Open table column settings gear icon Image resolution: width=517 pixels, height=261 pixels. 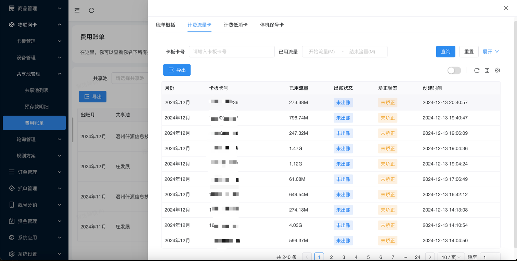pyautogui.click(x=497, y=70)
